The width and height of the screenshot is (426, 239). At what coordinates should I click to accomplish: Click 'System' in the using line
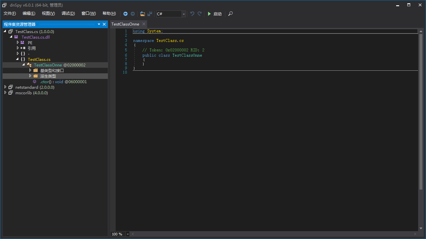154,31
